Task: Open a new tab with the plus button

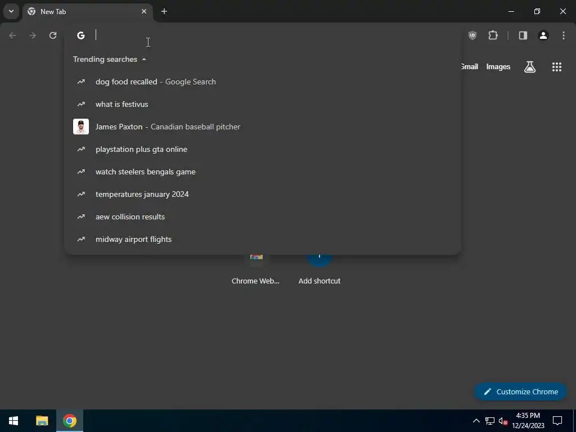Action: (164, 11)
